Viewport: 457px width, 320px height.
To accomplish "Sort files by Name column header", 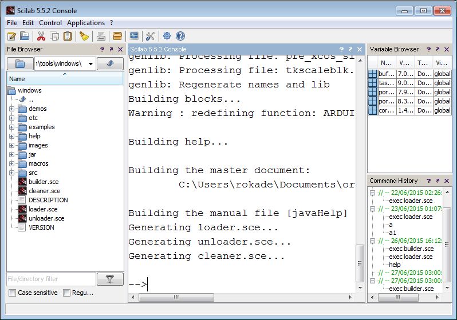I will tap(65, 79).
